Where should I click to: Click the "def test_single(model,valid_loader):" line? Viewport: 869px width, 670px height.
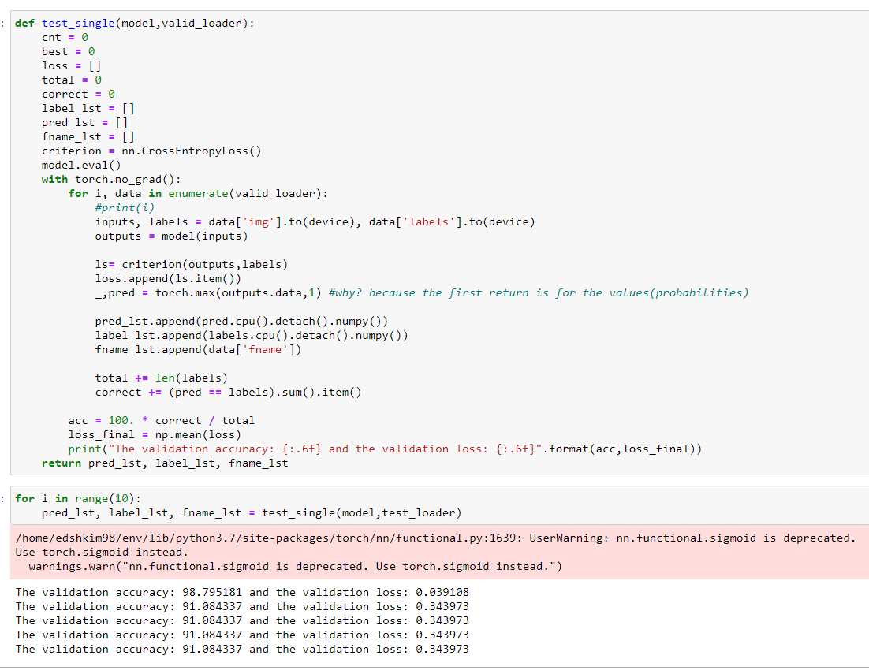135,24
